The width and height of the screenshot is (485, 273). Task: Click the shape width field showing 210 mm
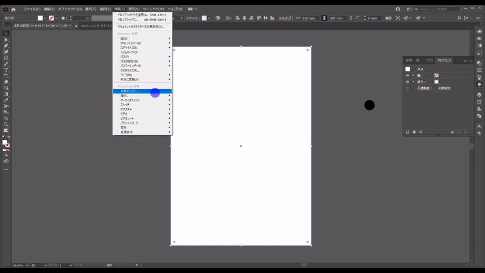coord(310,18)
